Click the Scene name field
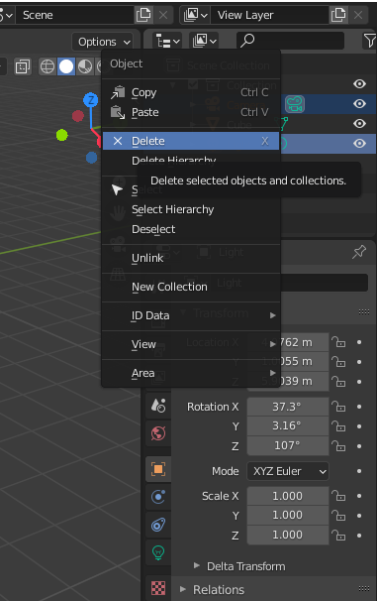 click(x=74, y=15)
